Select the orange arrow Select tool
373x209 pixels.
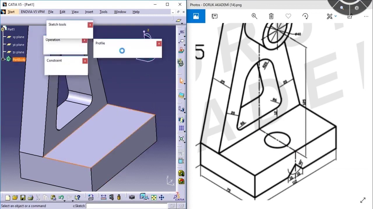point(182,81)
